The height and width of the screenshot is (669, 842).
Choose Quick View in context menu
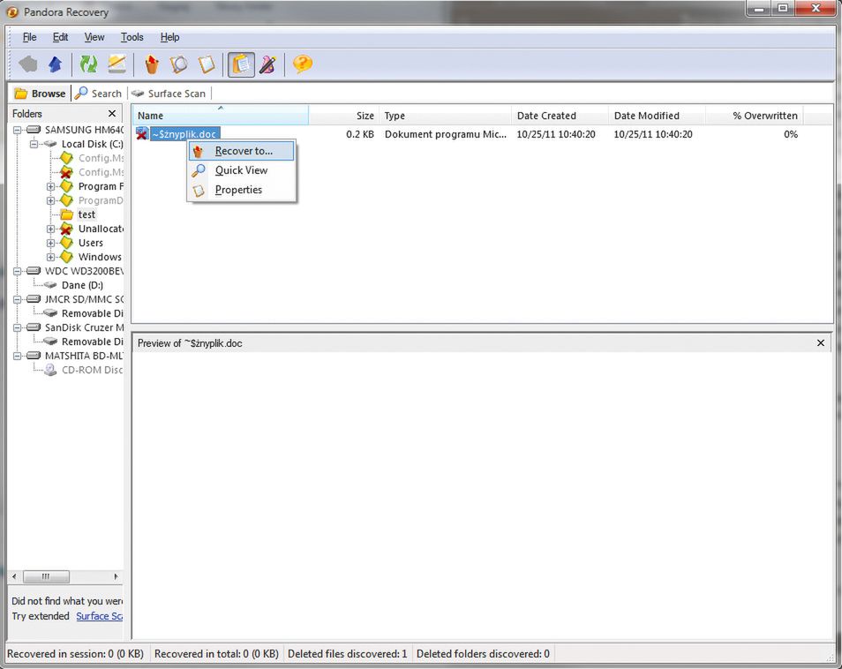point(241,170)
